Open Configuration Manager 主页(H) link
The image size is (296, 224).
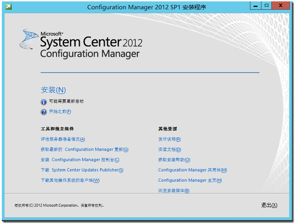(190, 180)
